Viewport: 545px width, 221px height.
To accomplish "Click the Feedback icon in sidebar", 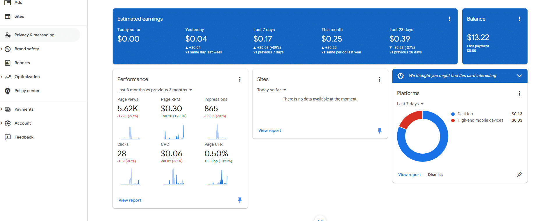I will [x=8, y=137].
